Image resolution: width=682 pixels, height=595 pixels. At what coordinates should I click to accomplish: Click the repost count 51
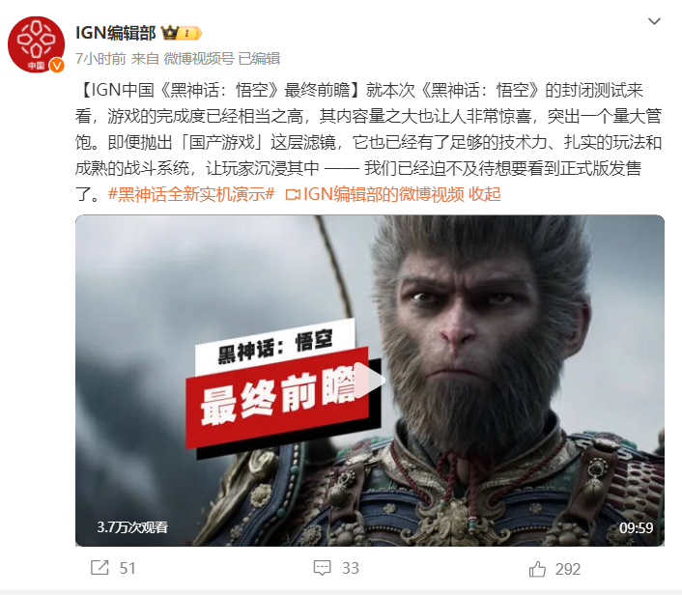(x=128, y=568)
